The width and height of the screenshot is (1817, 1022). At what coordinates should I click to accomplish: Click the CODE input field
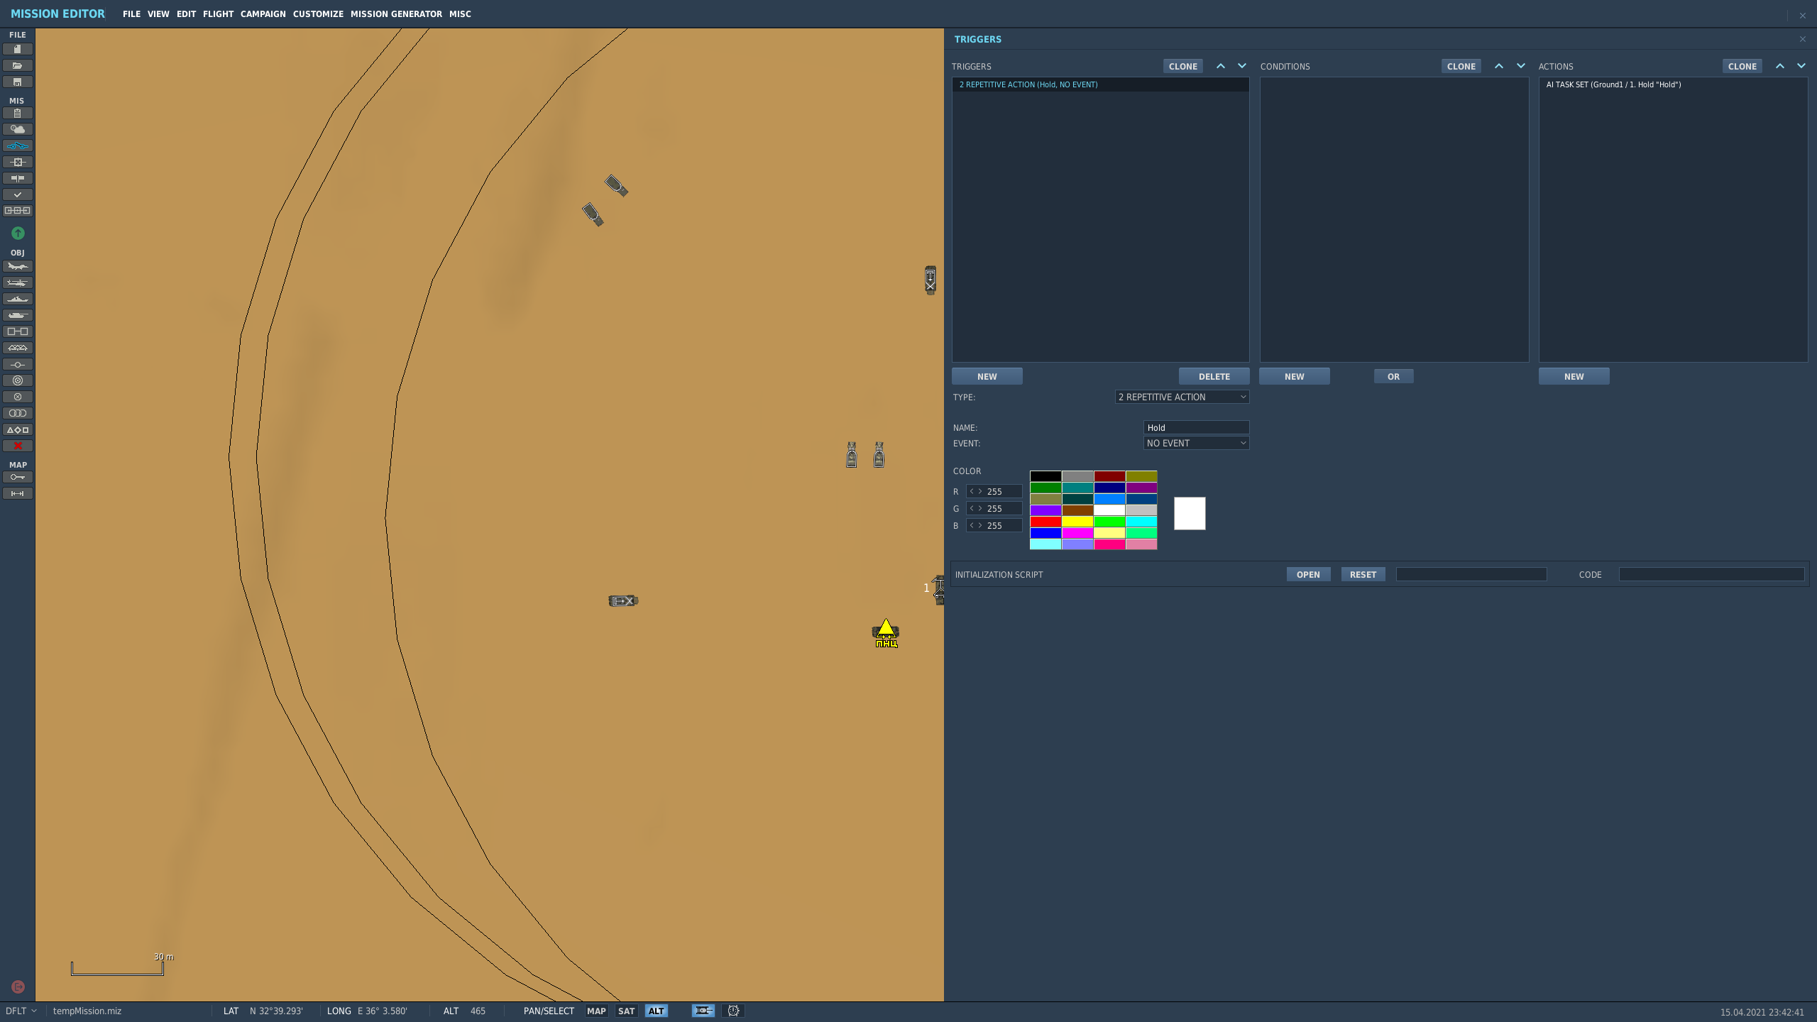click(1711, 574)
